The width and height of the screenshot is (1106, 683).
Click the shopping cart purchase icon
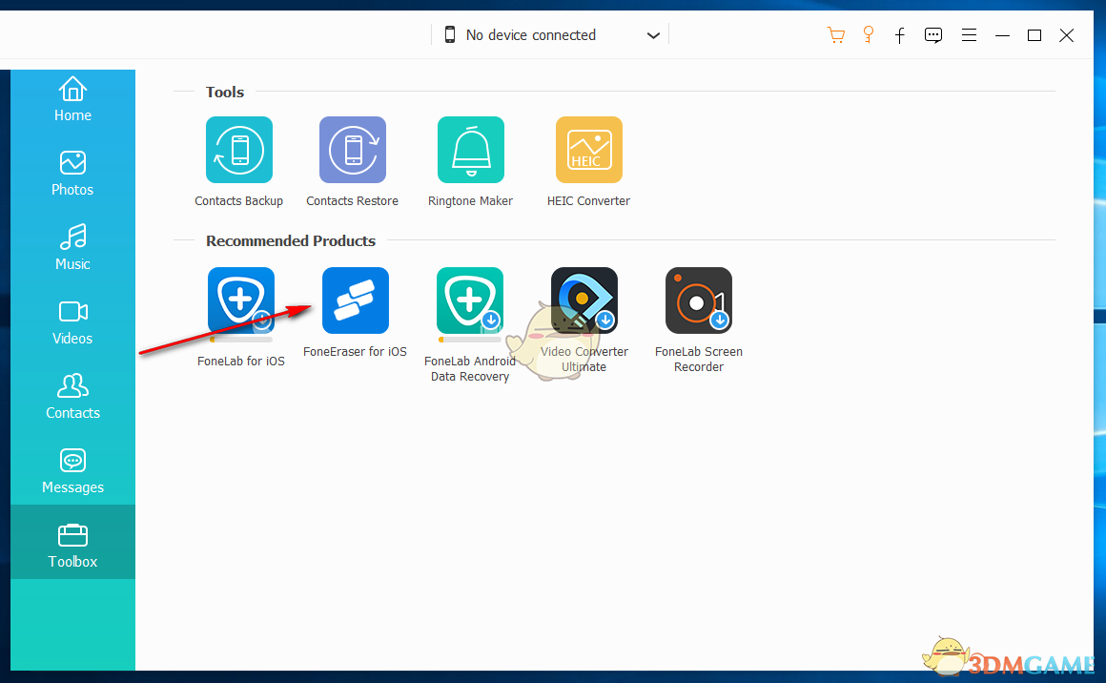(836, 35)
